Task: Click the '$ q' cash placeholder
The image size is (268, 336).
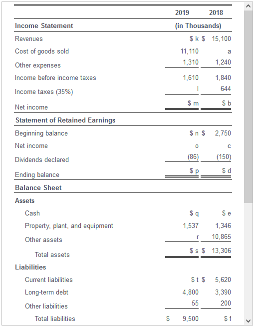Action: pos(194,213)
